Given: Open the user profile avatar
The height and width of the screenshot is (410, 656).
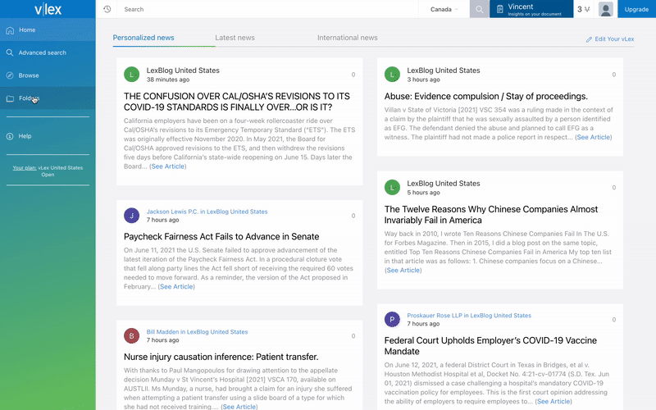Looking at the screenshot, I should point(606,9).
